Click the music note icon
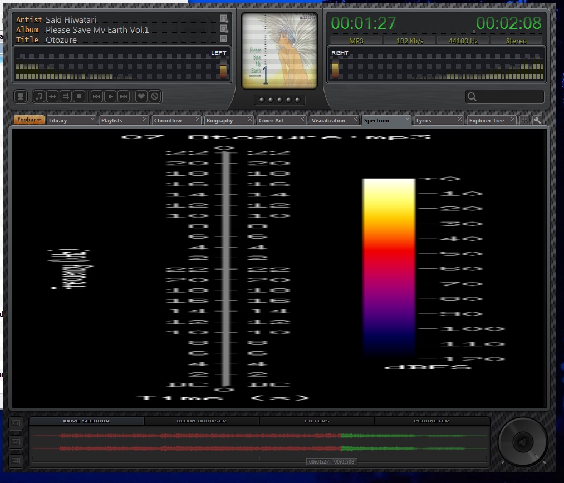564x483 pixels. 39,97
